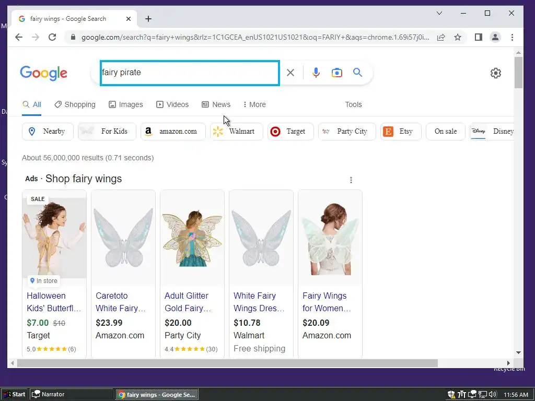Screen dimensions: 535x401
Task: Open the volume icon in system tray
Action: tap(492, 395)
